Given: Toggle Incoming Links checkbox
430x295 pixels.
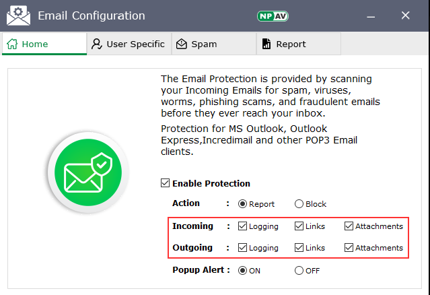Looking at the screenshot, I should 299,226.
